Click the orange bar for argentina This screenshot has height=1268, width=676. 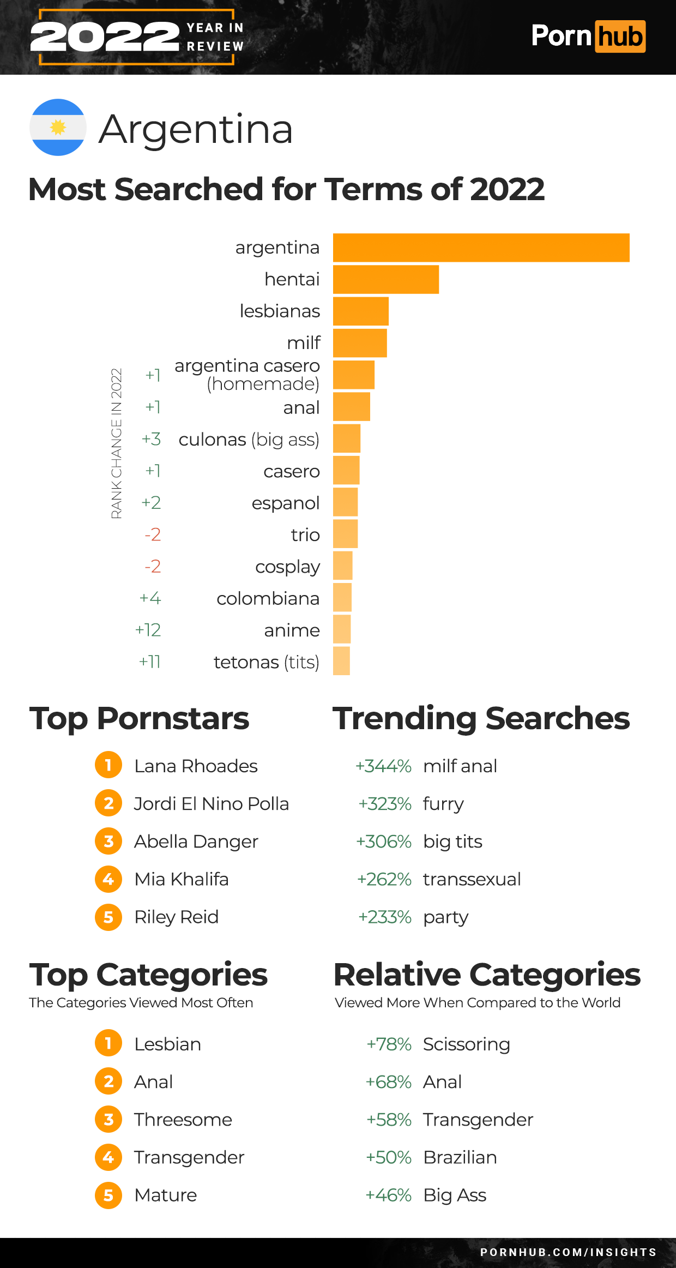pos(481,248)
